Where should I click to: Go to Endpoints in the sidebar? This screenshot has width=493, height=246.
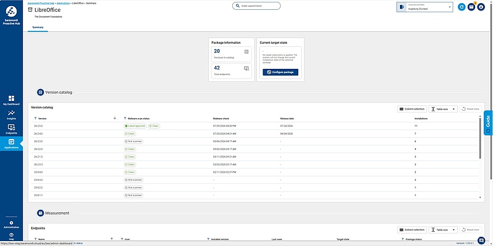[11, 129]
